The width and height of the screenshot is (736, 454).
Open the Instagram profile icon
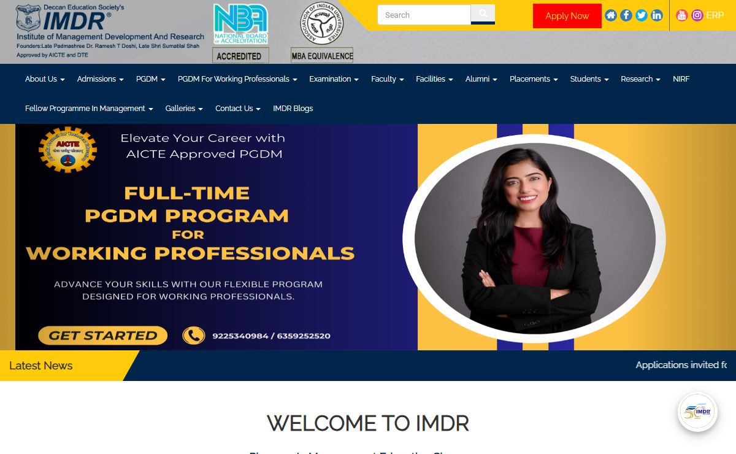pyautogui.click(x=697, y=15)
